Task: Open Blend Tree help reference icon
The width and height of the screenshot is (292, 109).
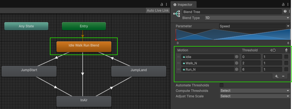Action: [285, 12]
